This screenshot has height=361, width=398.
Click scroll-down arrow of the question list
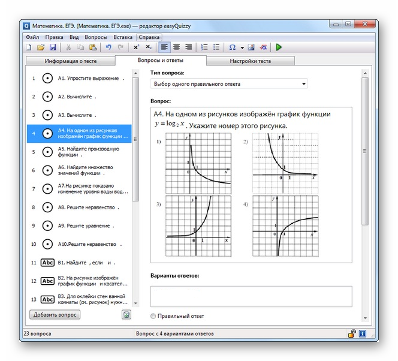pos(135,303)
